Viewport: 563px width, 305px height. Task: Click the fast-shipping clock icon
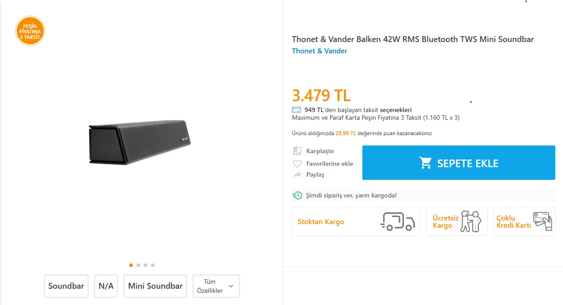tap(297, 195)
